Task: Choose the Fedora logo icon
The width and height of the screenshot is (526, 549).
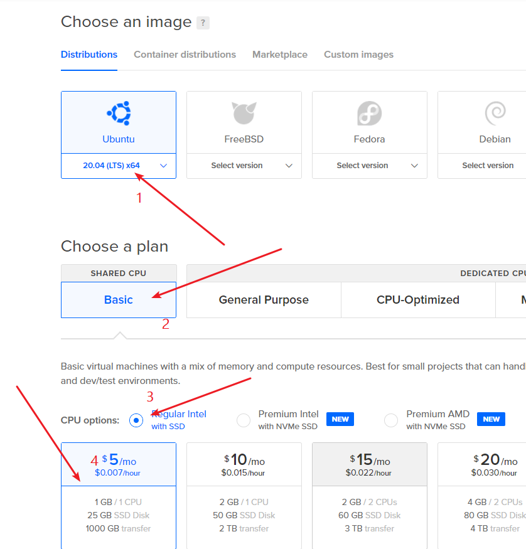Action: point(369,114)
